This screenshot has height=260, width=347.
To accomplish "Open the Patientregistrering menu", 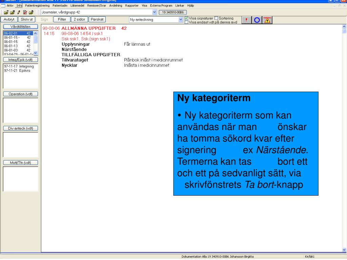I will (x=37, y=5).
